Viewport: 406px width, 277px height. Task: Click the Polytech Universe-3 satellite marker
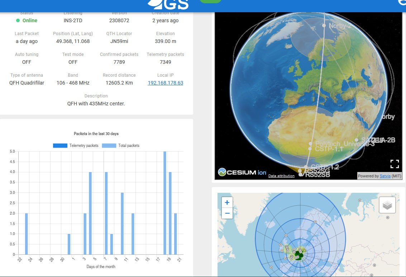(310, 143)
